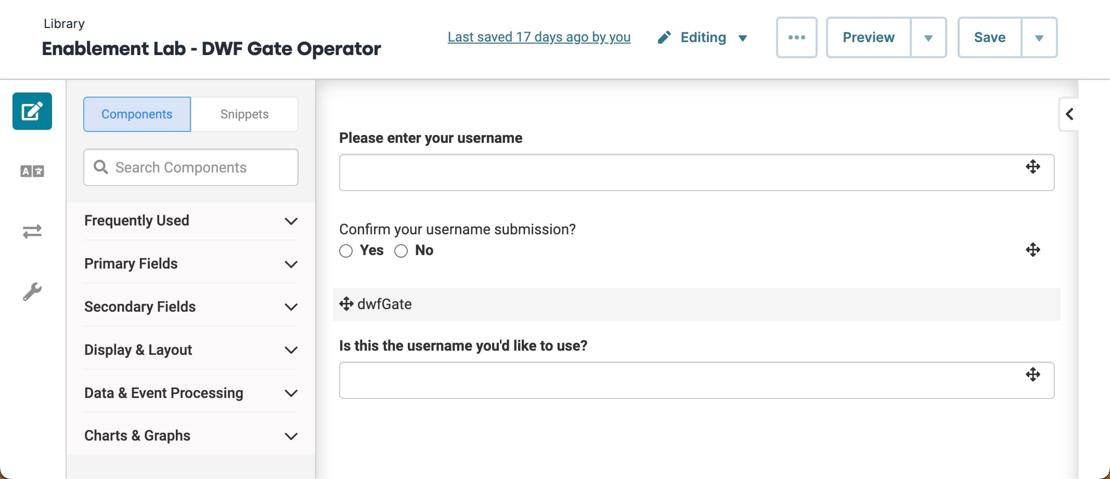This screenshot has width=1110, height=479.
Task: Expand the Data & Event Processing section
Action: pos(191,393)
